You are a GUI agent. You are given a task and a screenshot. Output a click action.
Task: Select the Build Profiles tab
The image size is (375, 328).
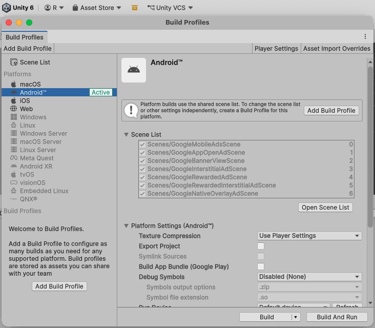point(25,37)
